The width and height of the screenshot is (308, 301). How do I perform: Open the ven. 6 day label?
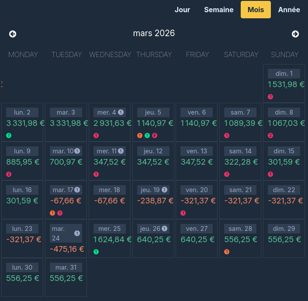tap(197, 112)
